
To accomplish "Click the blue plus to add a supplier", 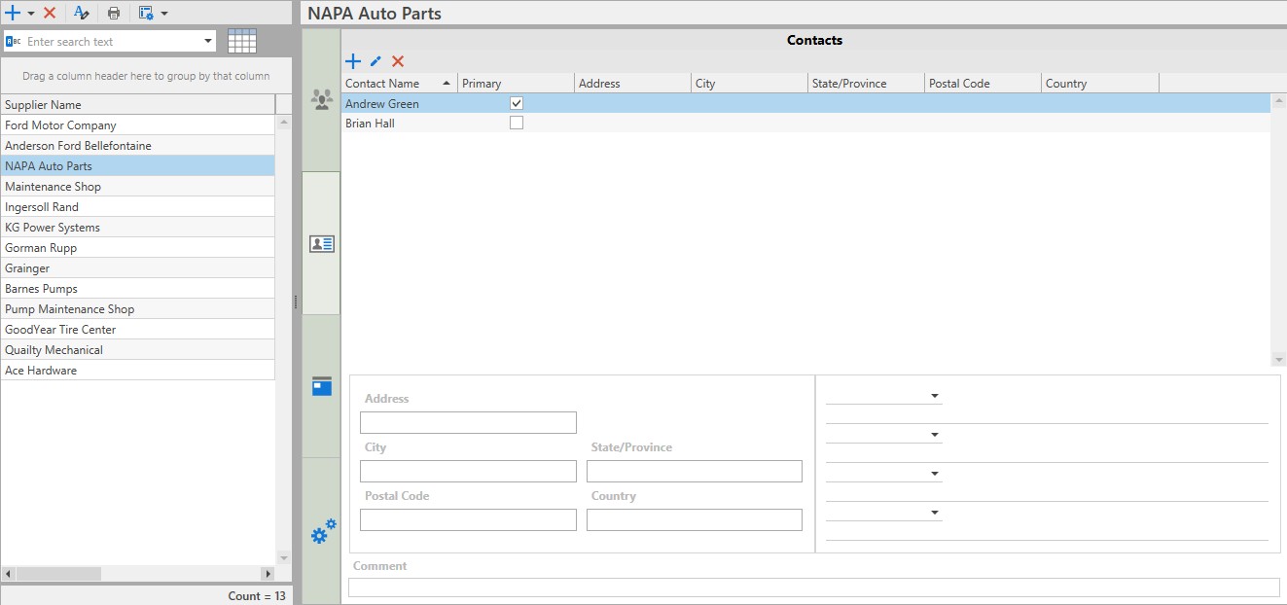I will [x=13, y=13].
